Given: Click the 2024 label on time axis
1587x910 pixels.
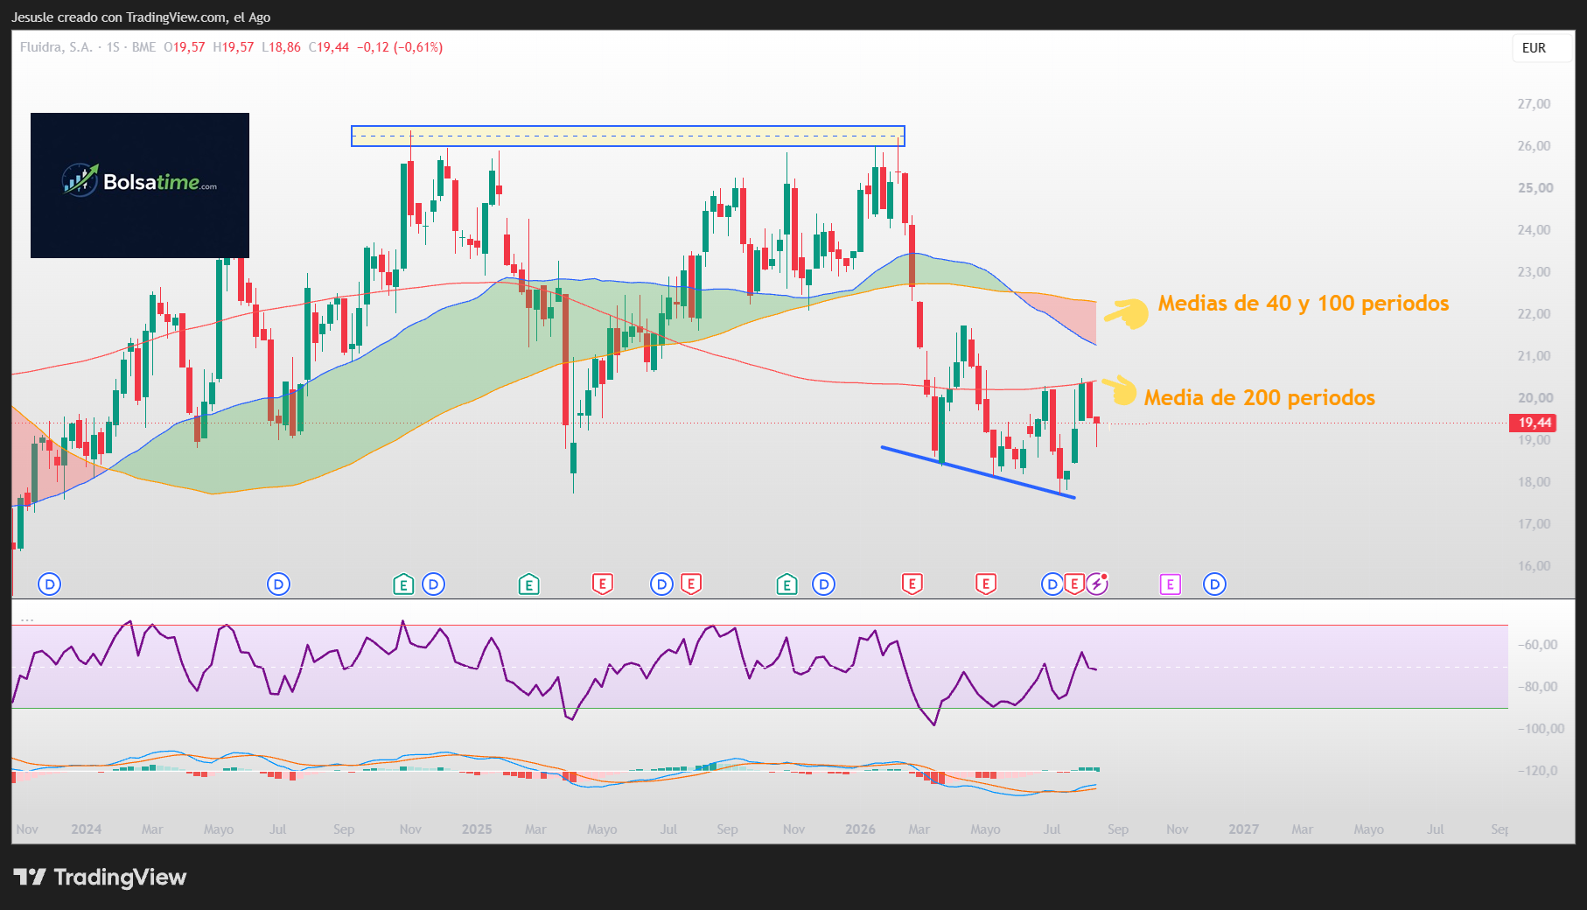Looking at the screenshot, I should (87, 829).
